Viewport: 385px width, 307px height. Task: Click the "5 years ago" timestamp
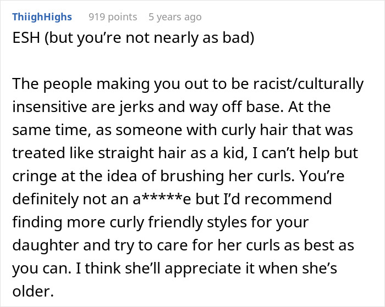pos(175,17)
